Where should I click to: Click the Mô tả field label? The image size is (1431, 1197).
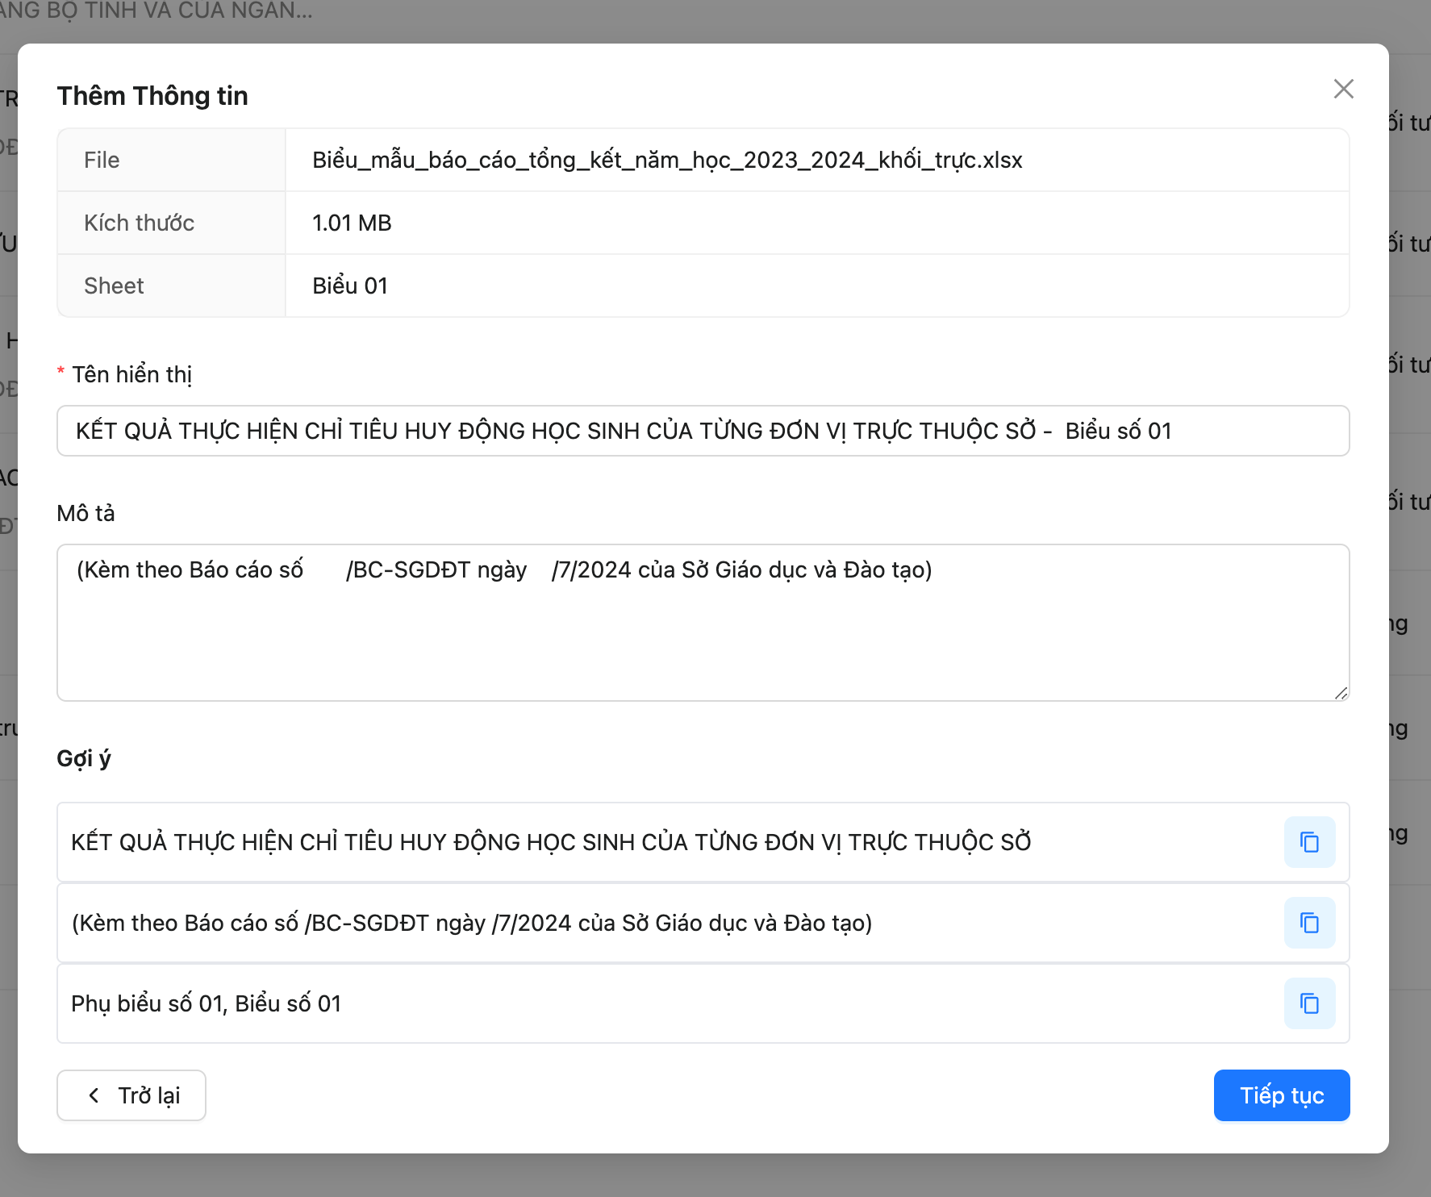click(x=86, y=513)
